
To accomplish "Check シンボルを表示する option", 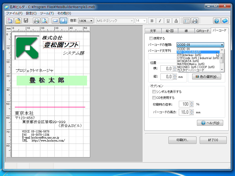I will [x=154, y=92].
